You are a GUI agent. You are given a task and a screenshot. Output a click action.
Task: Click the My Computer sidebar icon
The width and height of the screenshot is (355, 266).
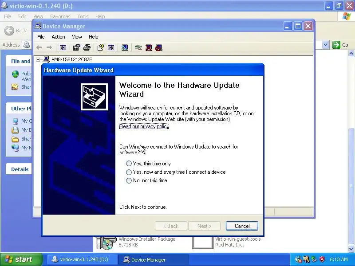(15, 121)
